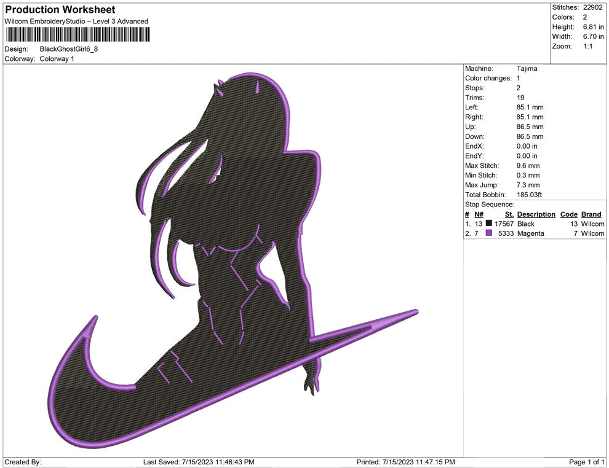Click the Colorway 1 value
609x468 pixels.
click(x=57, y=59)
